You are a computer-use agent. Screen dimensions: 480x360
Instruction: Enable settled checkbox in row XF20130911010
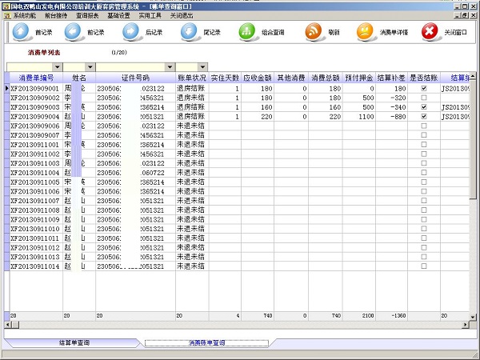click(424, 229)
